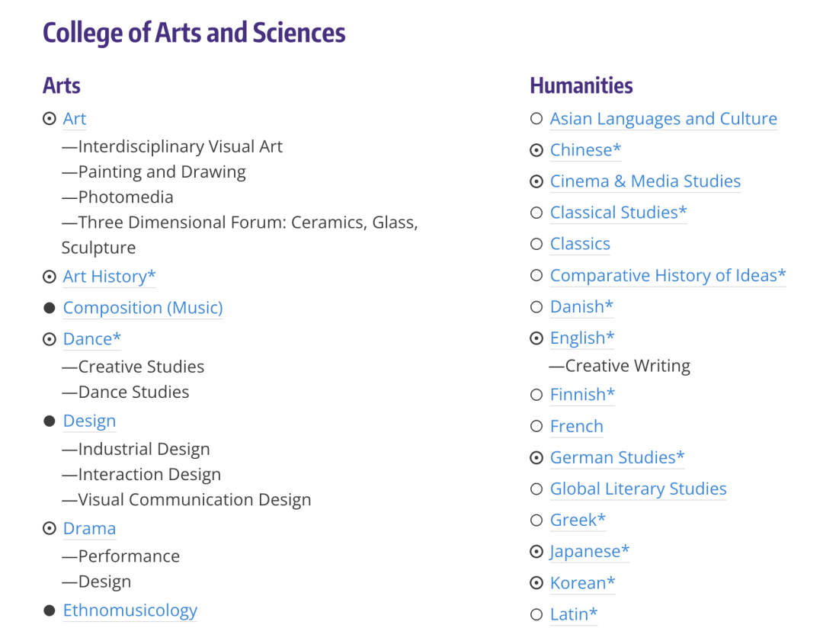Go to the Design major page

(x=89, y=421)
